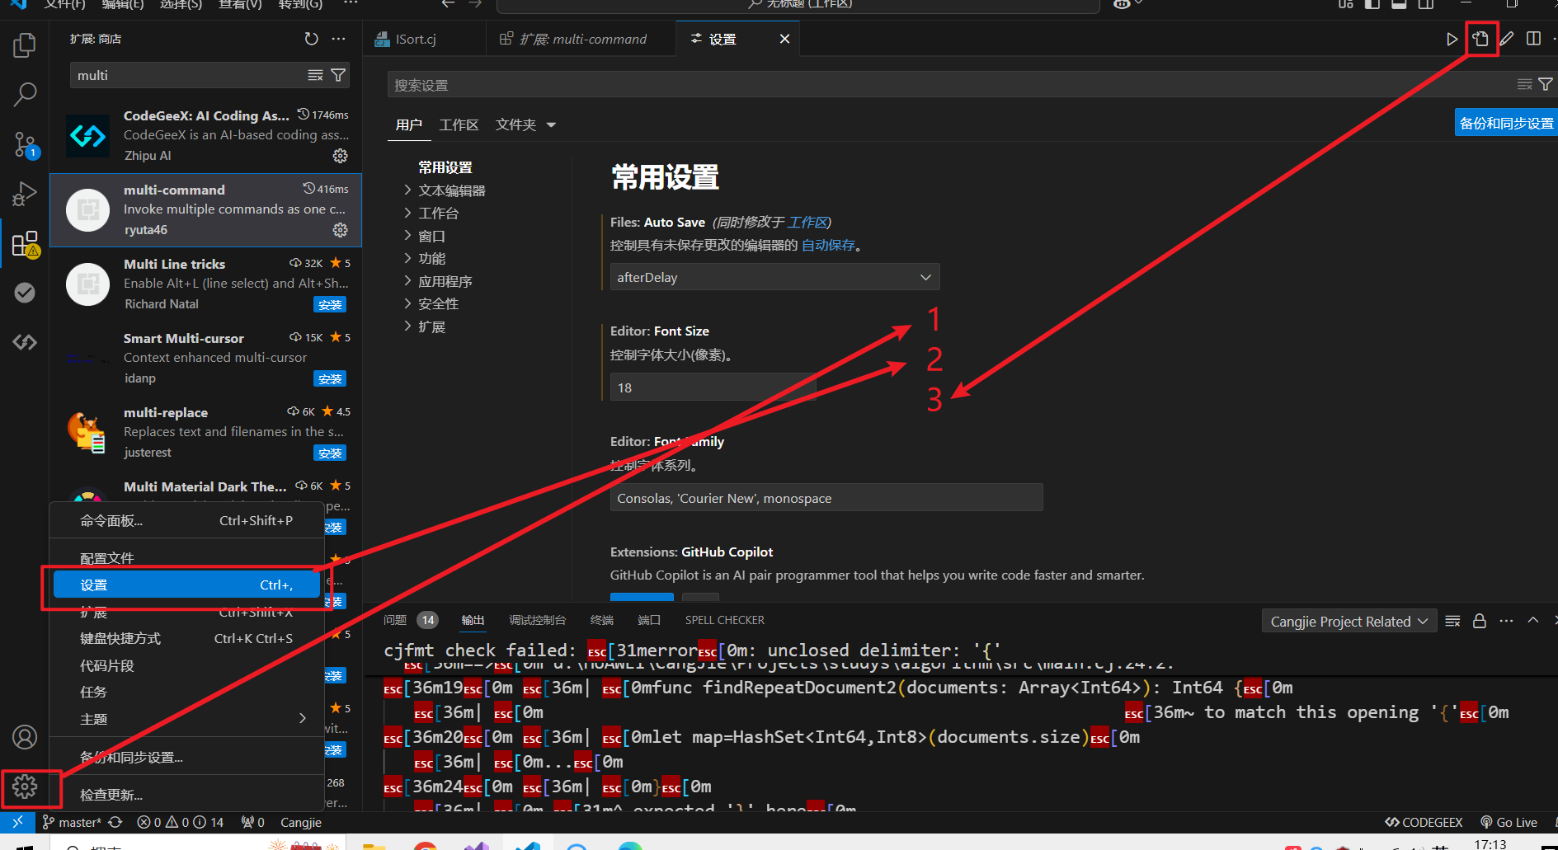The width and height of the screenshot is (1558, 850).
Task: Choose 设置 in the manage menu
Action: [x=186, y=585]
